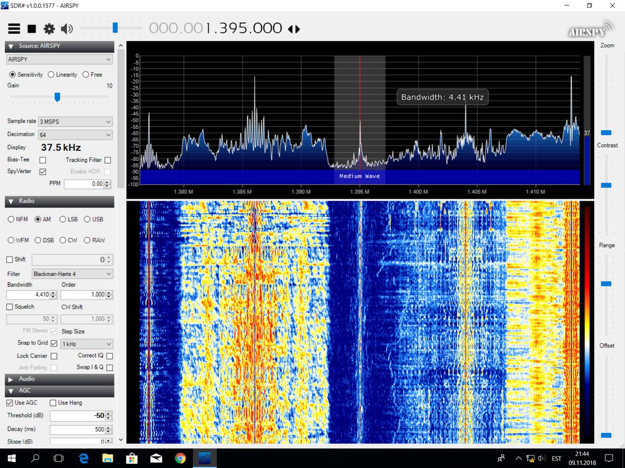Stop the radio with the stop button
The height and width of the screenshot is (468, 625).
tap(32, 29)
